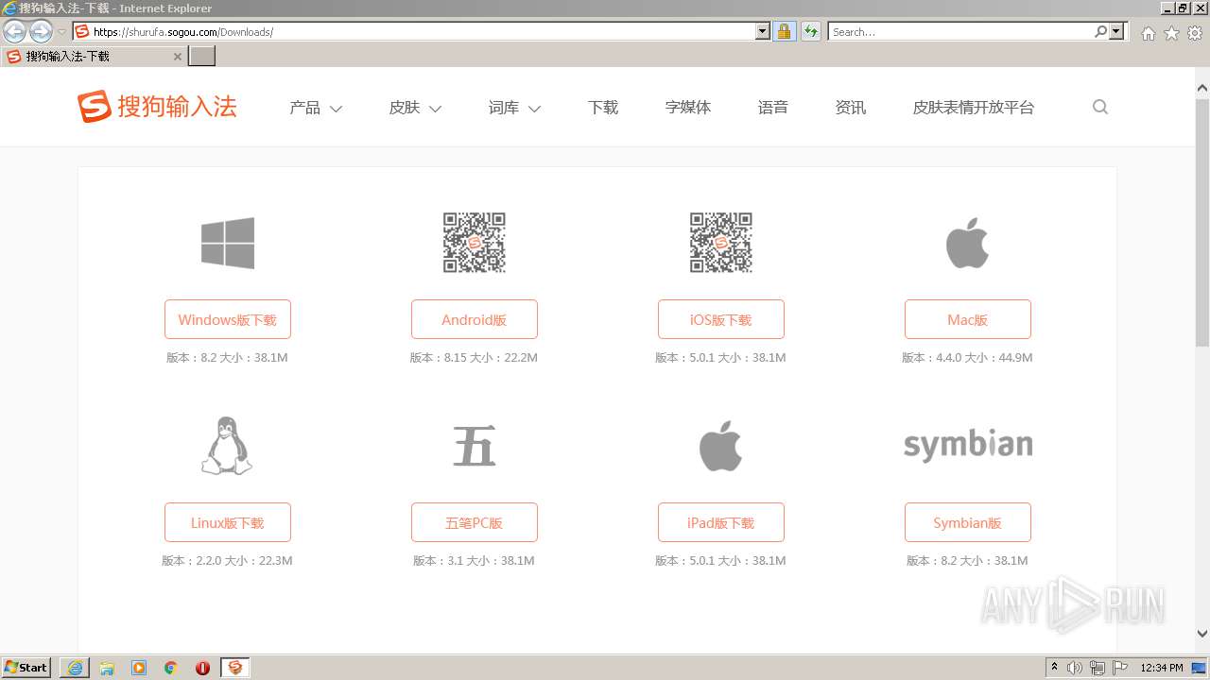Click the iOS版下载 button
This screenshot has width=1210, height=680.
click(x=721, y=319)
